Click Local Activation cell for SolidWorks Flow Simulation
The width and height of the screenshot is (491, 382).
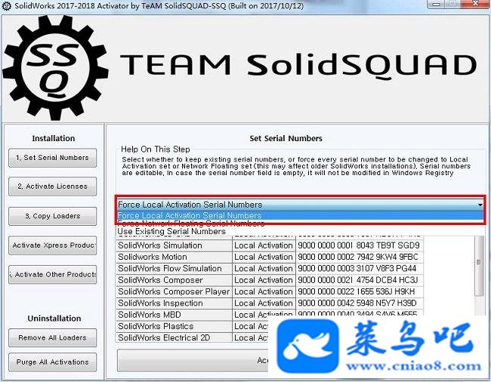pos(264,269)
